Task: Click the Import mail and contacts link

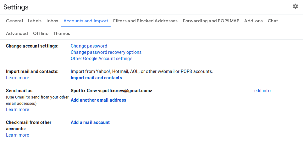Action: tap(96, 78)
